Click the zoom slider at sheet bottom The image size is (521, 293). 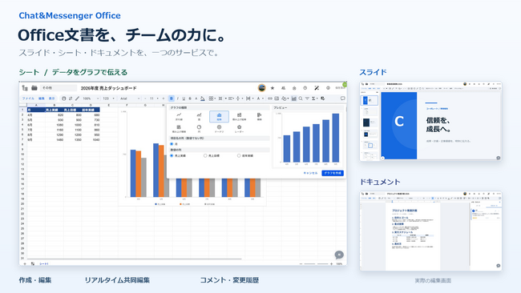click(316, 264)
